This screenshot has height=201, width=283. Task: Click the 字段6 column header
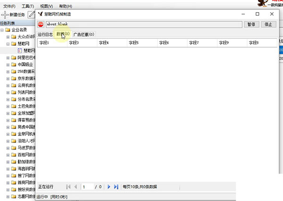172,43
